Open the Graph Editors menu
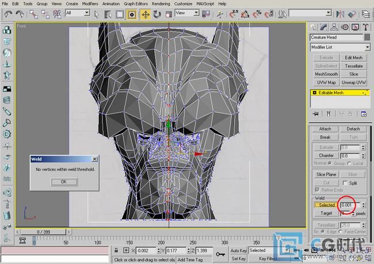The image size is (374, 264). [136, 3]
